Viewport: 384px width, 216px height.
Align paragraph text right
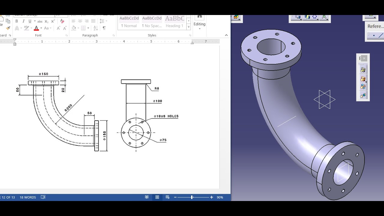87,21
